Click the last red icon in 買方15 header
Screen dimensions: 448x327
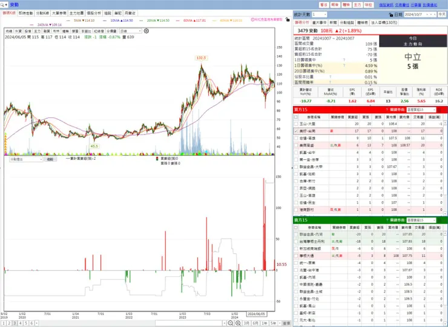click(444, 110)
